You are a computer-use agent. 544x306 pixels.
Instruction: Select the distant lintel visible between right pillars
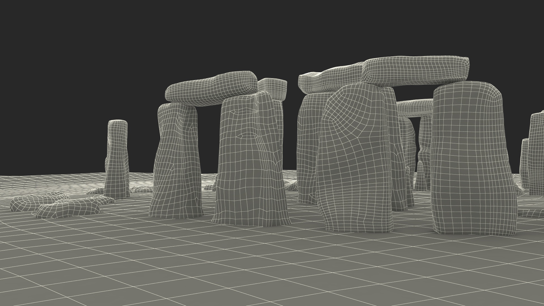pyautogui.click(x=414, y=108)
